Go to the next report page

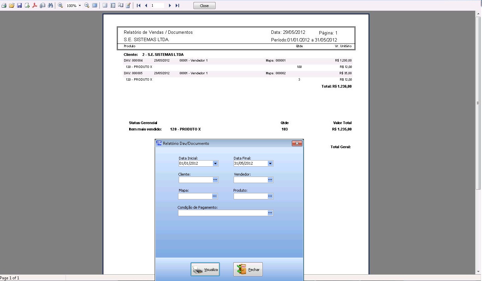point(170,6)
